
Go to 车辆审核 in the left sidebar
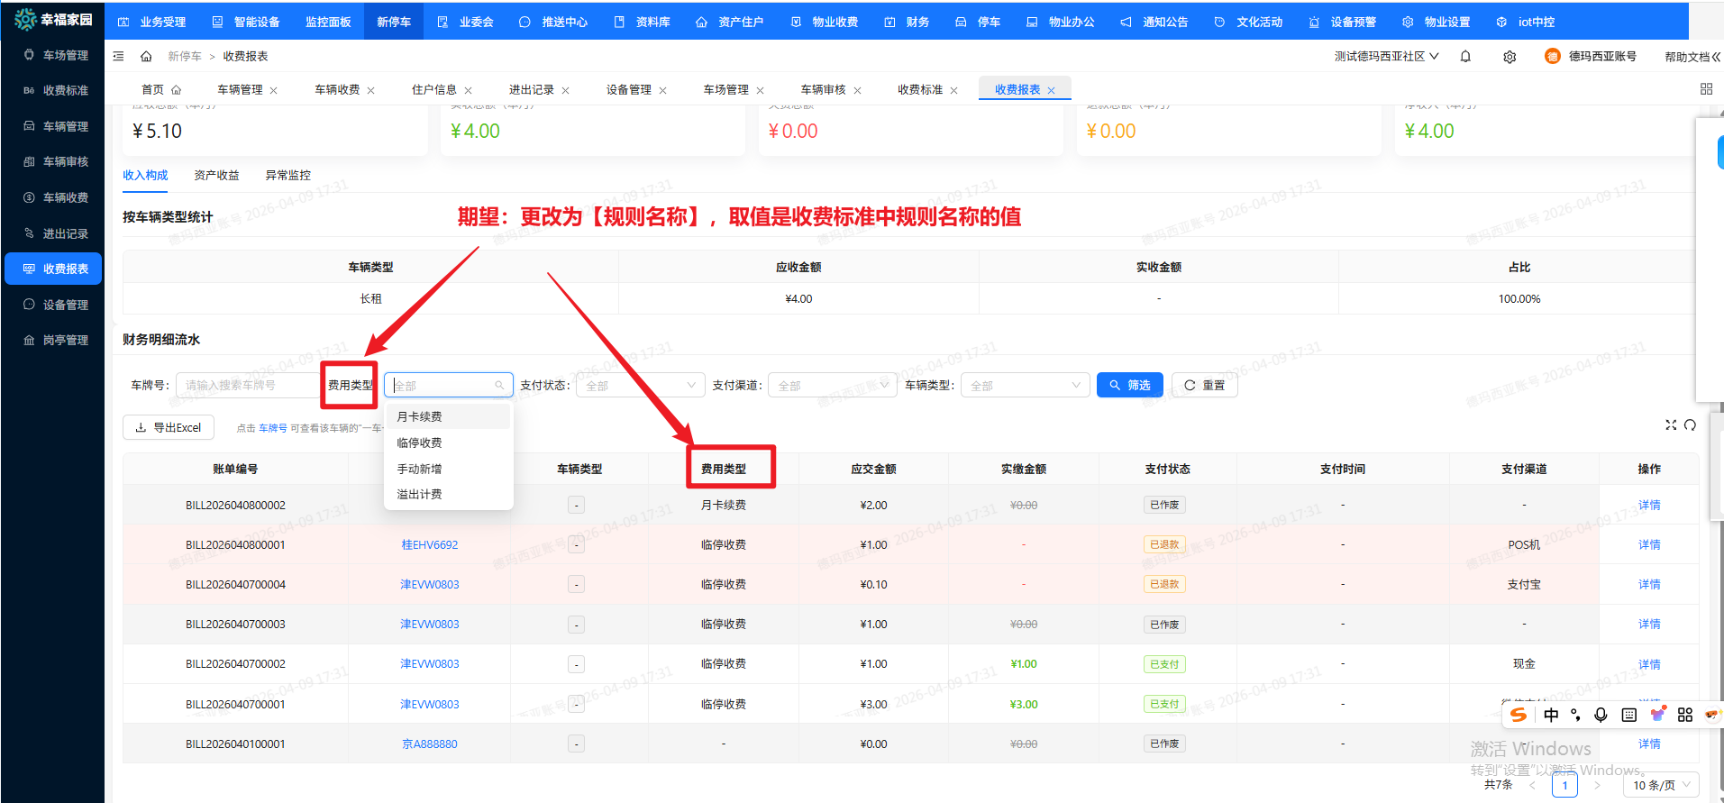coord(65,162)
